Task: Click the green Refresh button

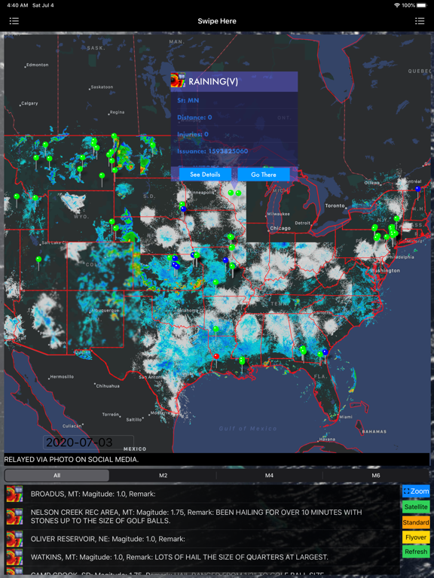Action: coord(416,552)
